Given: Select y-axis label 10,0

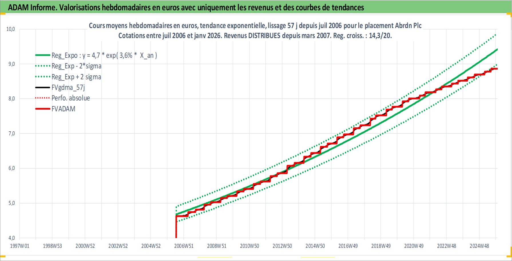Looking at the screenshot, I should [11, 29].
